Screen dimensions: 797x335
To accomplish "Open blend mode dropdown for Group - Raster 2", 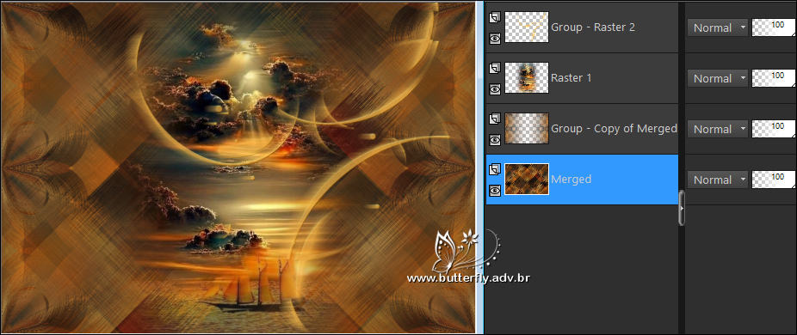I will tap(718, 27).
